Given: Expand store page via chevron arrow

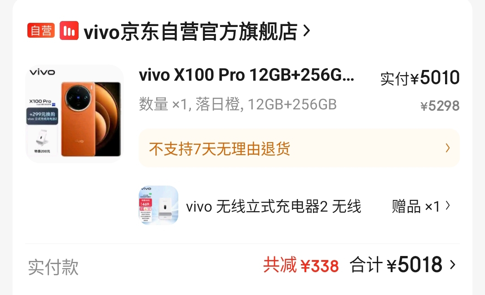Looking at the screenshot, I should pos(307,31).
